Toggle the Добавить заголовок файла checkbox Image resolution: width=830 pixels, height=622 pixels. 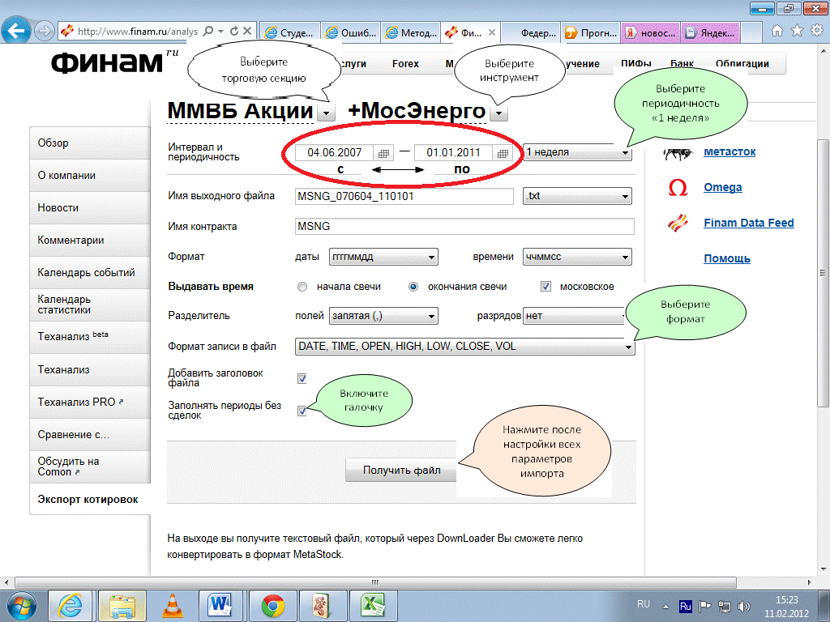coord(302,378)
